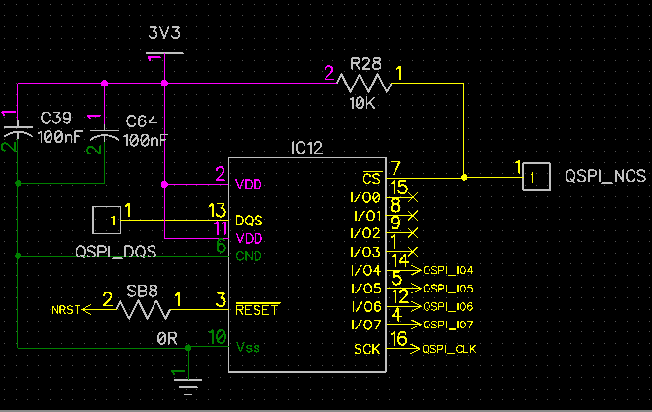Viewport: 652px width, 412px height.
Task: Click the IC12 reference designator
Action: [307, 148]
